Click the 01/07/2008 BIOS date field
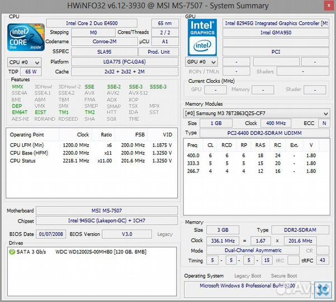The width and height of the screenshot is (336, 302). click(51, 234)
